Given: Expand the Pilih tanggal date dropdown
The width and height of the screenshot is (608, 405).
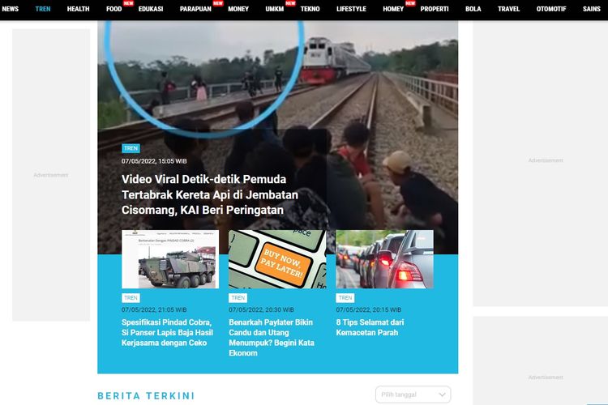Looking at the screenshot, I should tap(413, 394).
